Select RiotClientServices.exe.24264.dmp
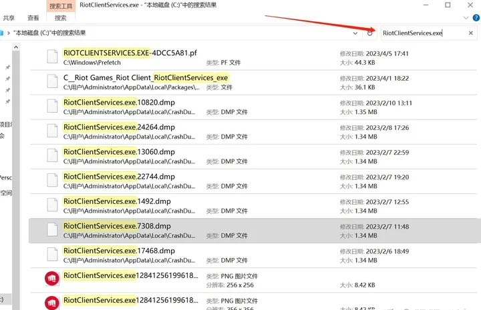Viewport: 481px width, 310px height. [x=253, y=132]
